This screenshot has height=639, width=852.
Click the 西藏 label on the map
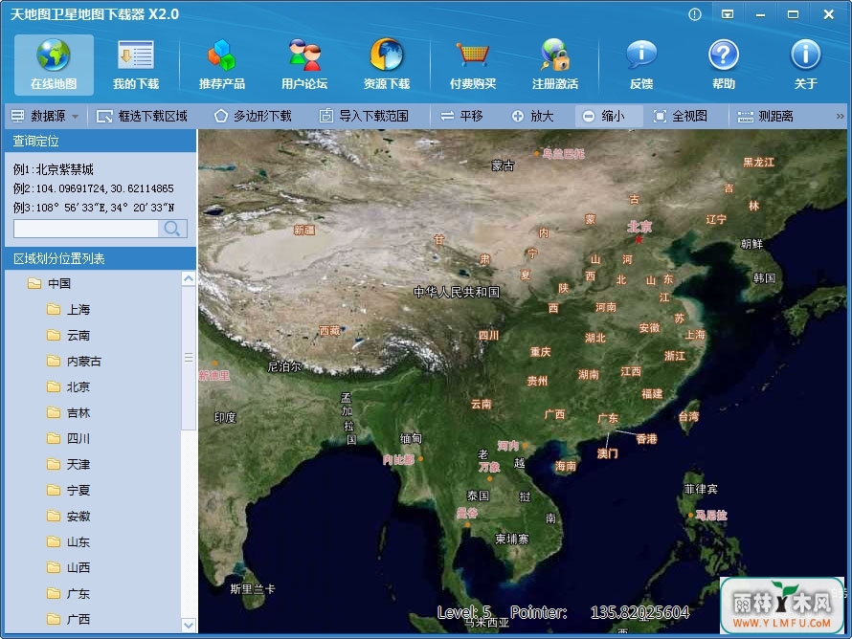pos(330,331)
